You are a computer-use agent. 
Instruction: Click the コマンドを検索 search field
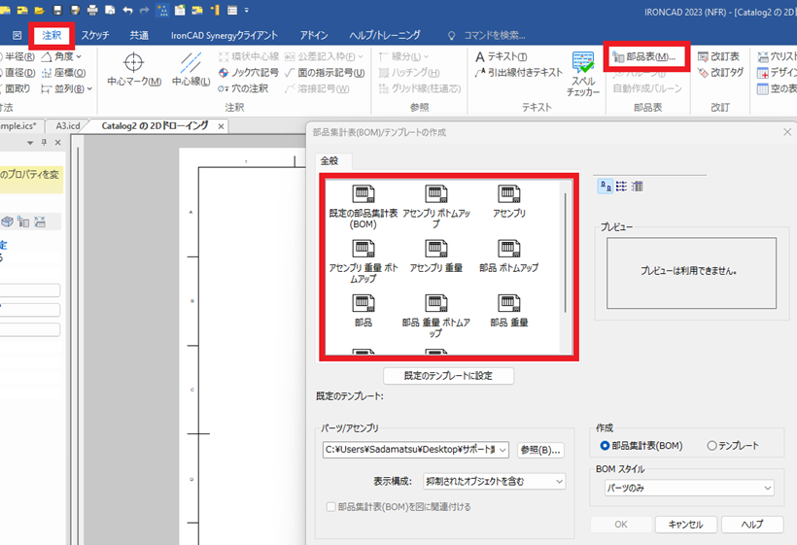(494, 36)
